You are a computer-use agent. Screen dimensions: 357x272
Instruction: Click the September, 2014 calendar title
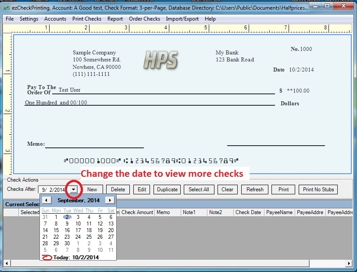click(78, 200)
